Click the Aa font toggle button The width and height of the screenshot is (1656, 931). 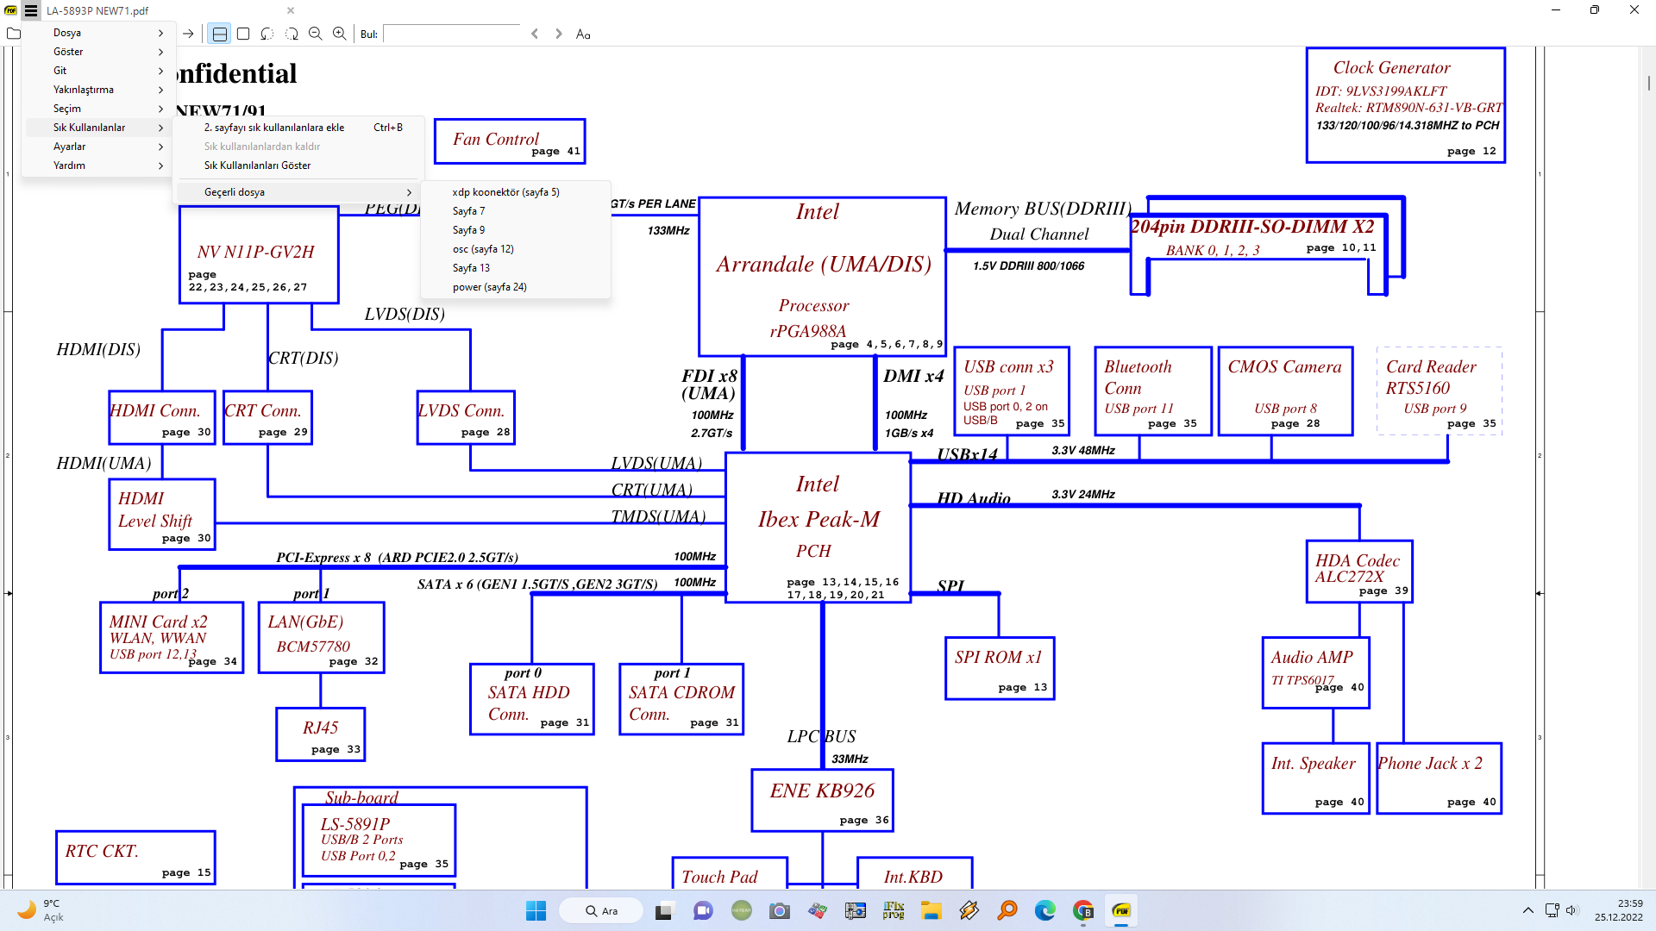pos(583,34)
